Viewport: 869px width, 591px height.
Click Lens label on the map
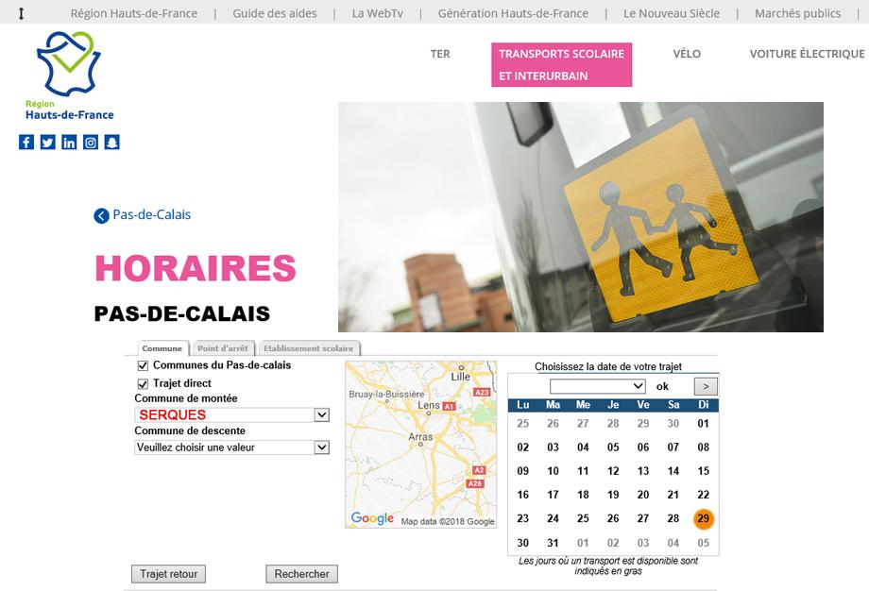429,405
